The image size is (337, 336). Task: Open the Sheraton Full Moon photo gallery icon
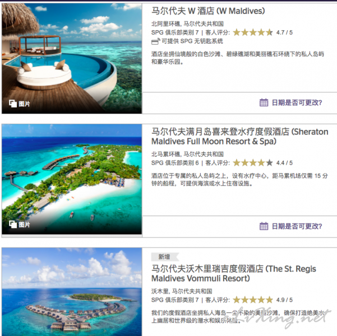(13, 225)
